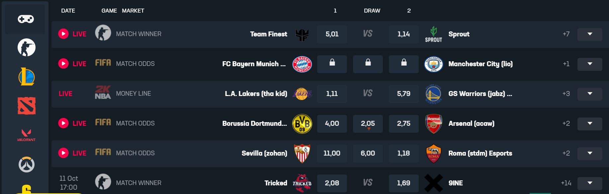609x194 pixels.
Task: Click the gamepad icon at sidebar top
Action: [x=25, y=19]
